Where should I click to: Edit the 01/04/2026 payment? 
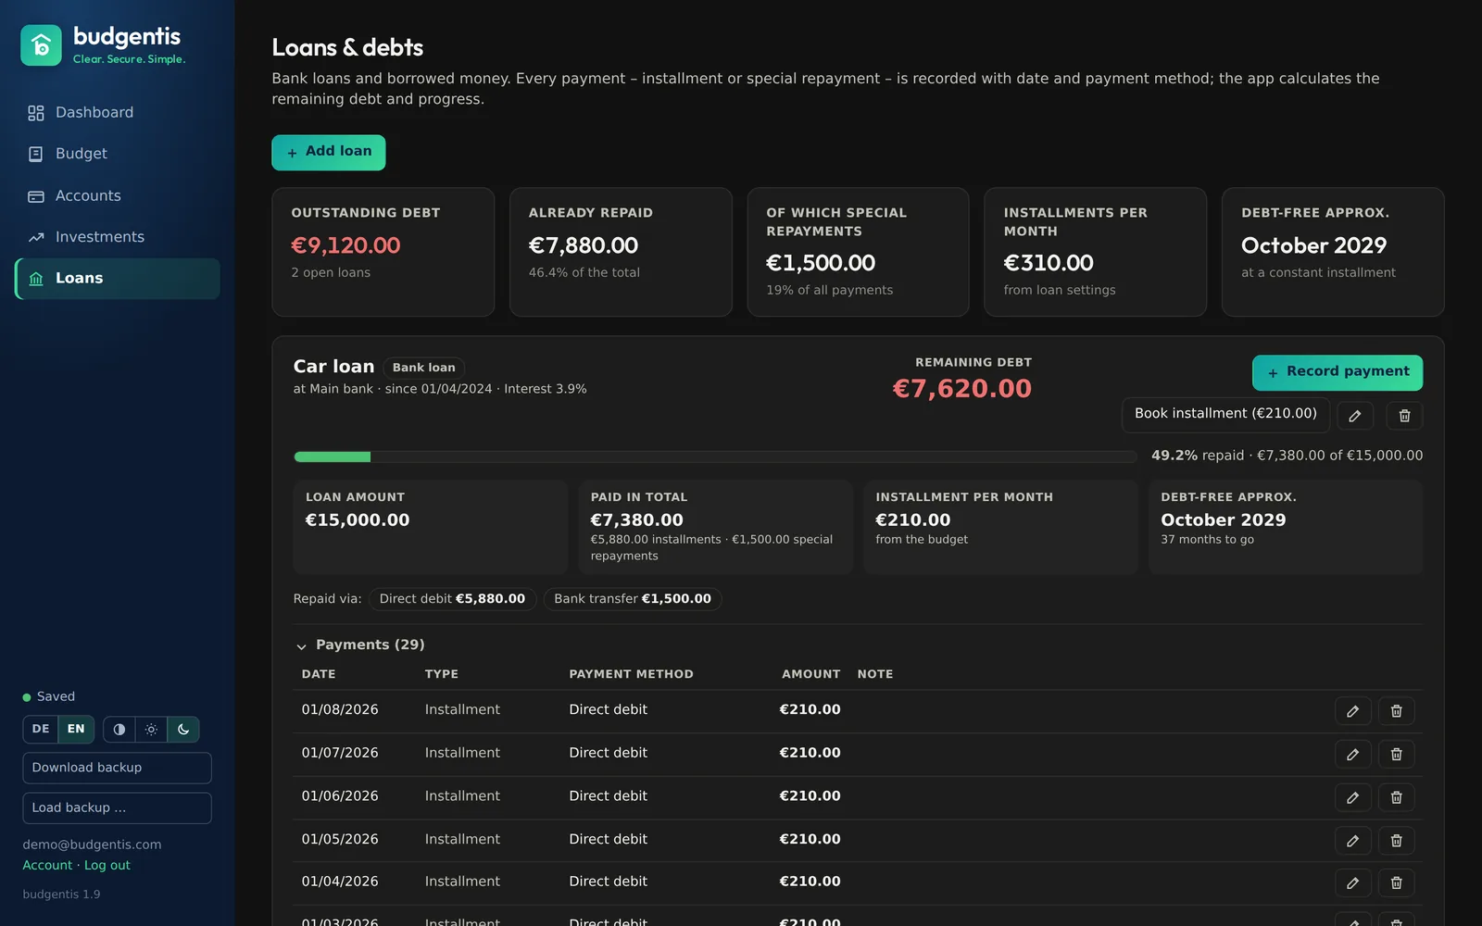pos(1352,882)
